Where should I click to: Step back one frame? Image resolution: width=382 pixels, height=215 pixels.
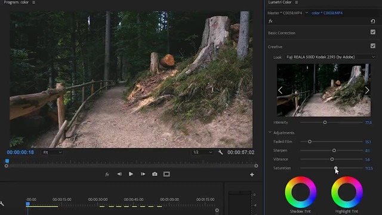click(119, 174)
